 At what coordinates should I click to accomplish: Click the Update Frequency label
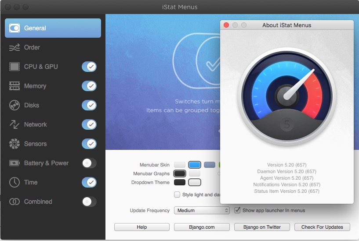pos(150,210)
